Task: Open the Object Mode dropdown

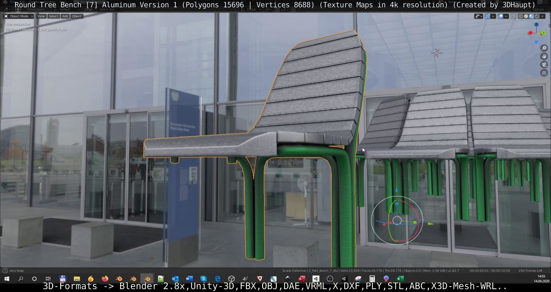Action: (18, 16)
